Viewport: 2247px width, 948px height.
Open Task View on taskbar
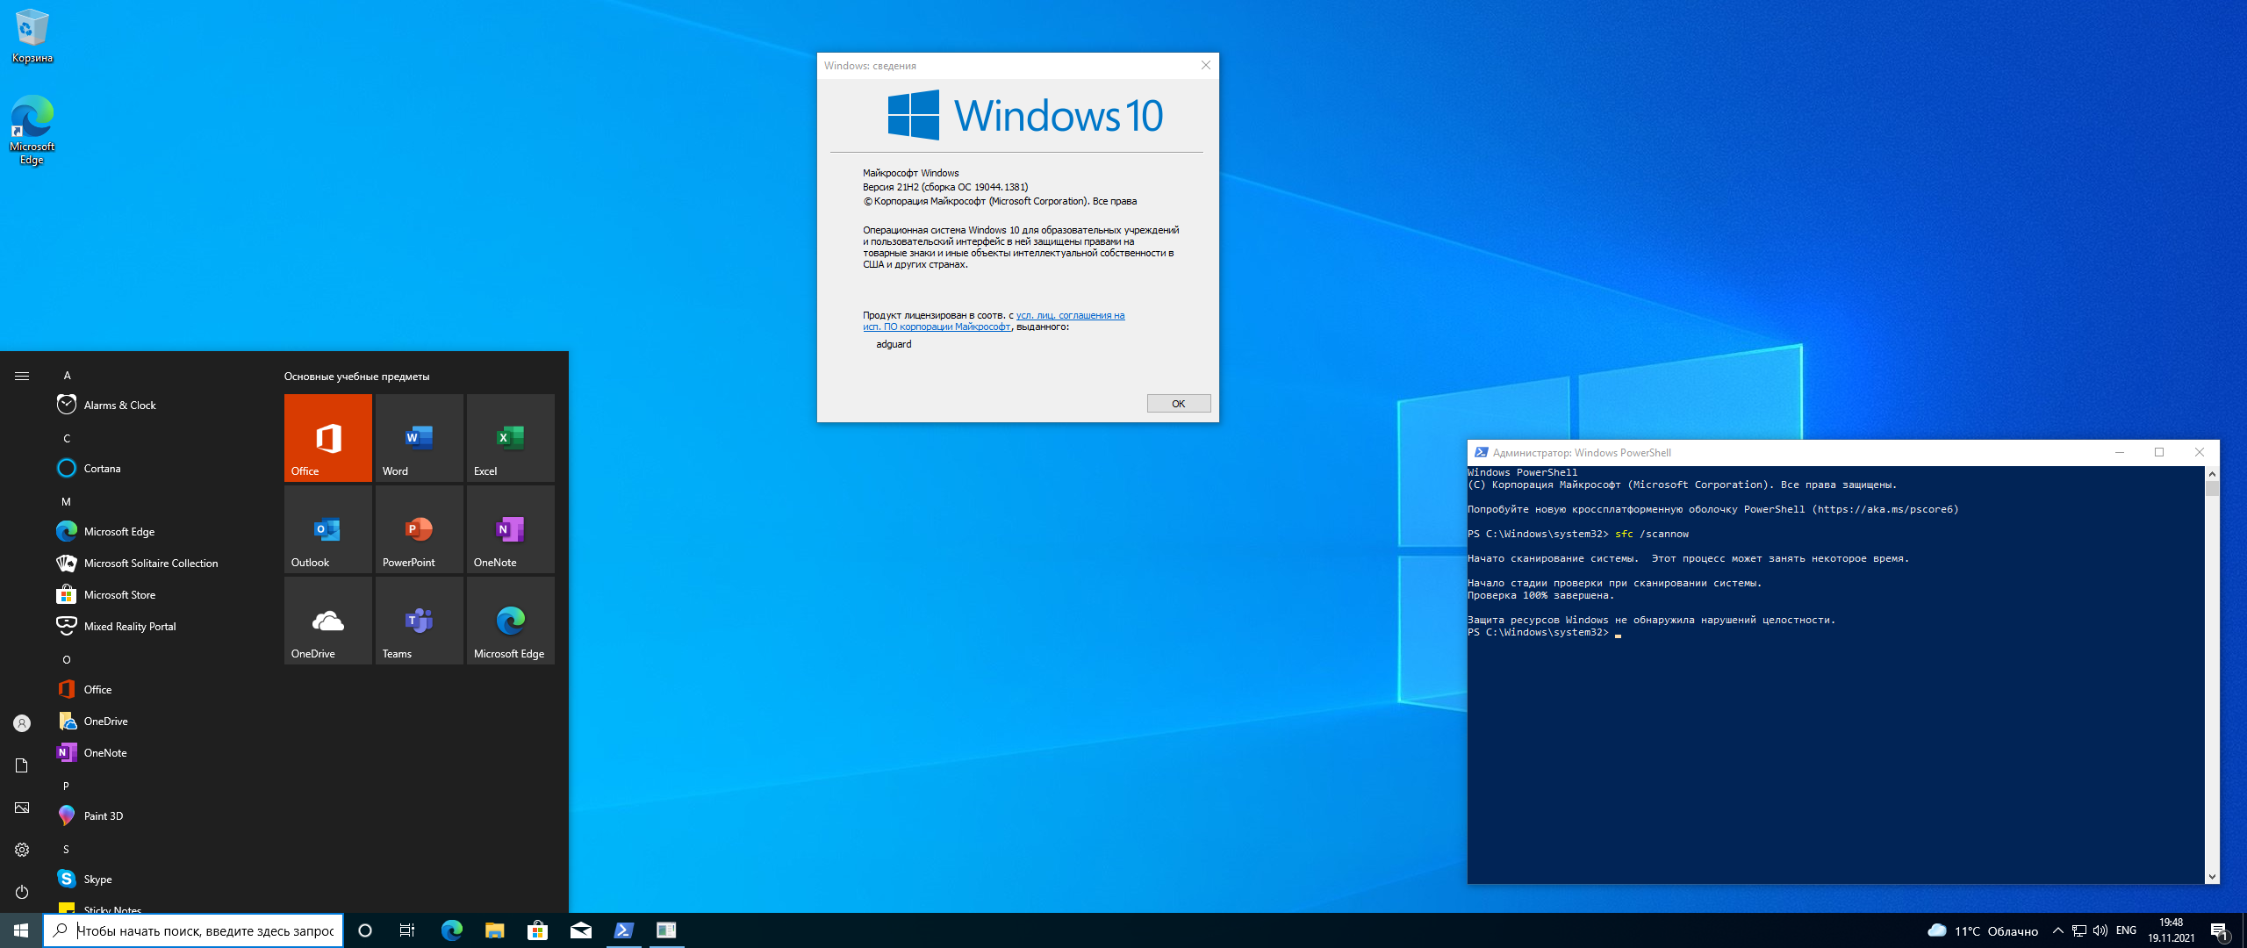(x=407, y=930)
